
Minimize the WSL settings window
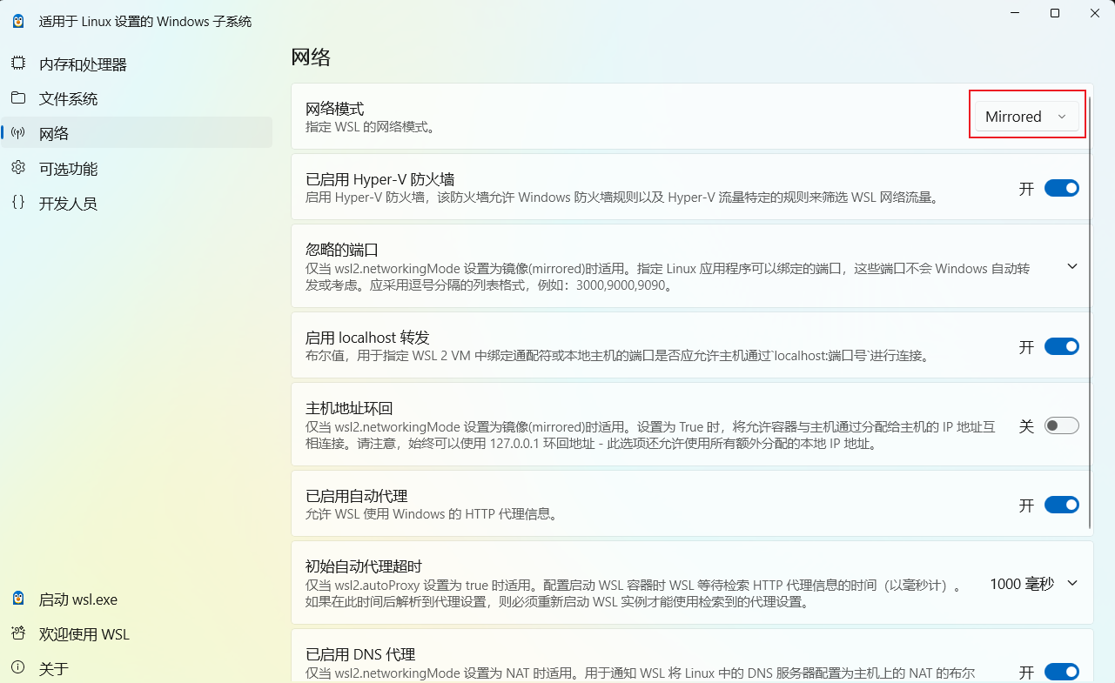click(x=1014, y=13)
